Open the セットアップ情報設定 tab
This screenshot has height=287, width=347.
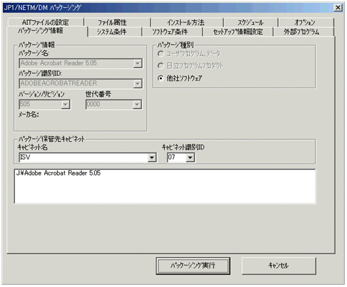(x=238, y=32)
